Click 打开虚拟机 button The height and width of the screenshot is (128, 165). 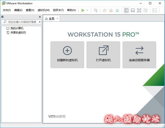[103, 55]
